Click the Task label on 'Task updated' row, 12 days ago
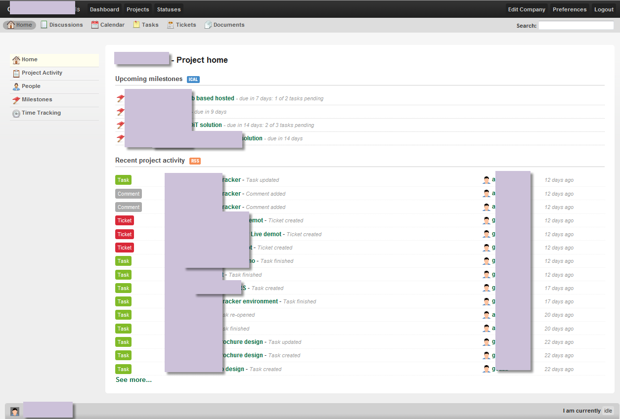620x419 pixels. (x=123, y=180)
